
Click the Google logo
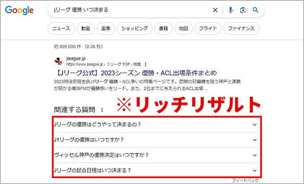[x=19, y=10]
